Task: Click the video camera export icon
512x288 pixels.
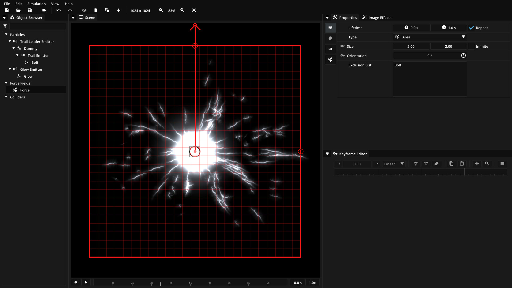Action: coord(44,10)
